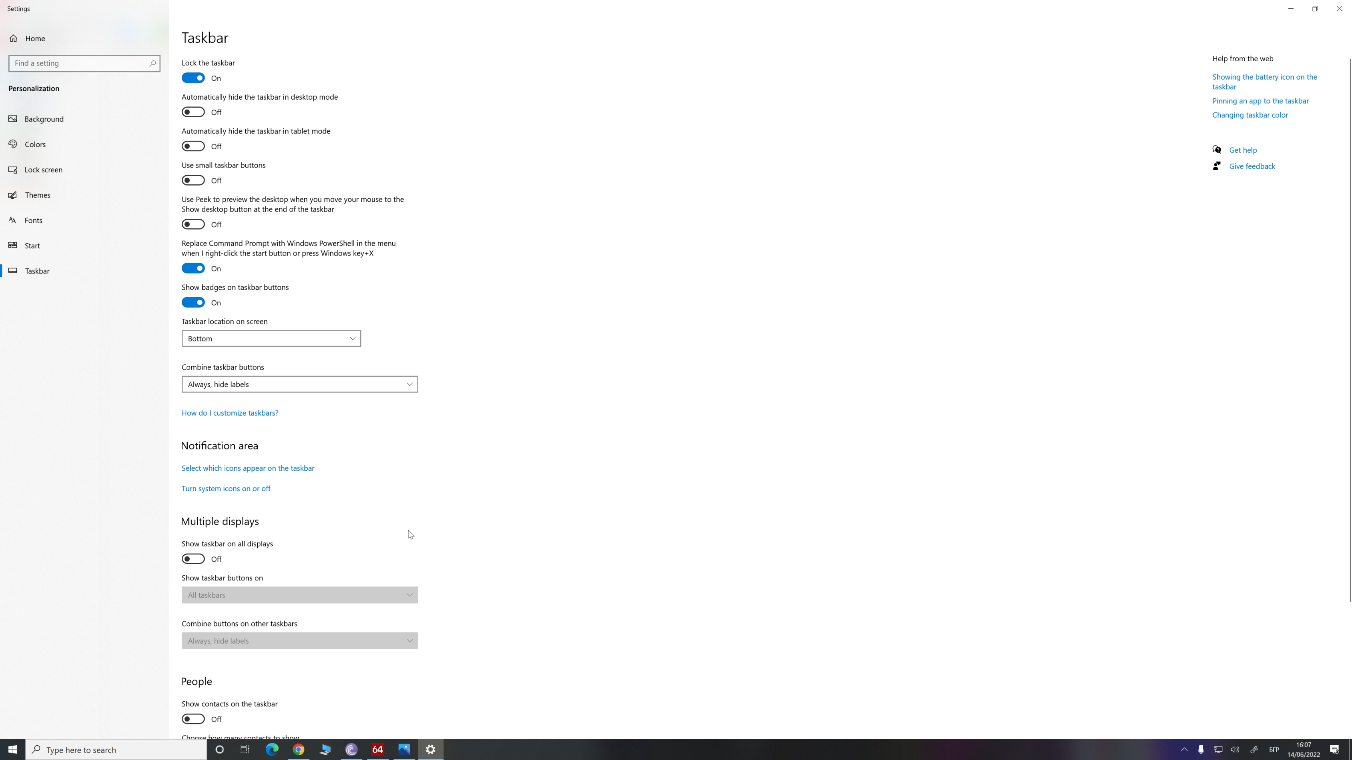
Task: Open Action Center notifications icon
Action: [1335, 750]
